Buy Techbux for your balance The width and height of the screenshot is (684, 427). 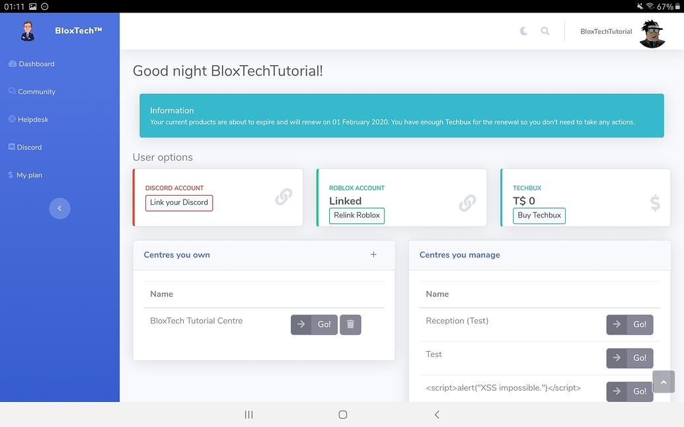(539, 215)
